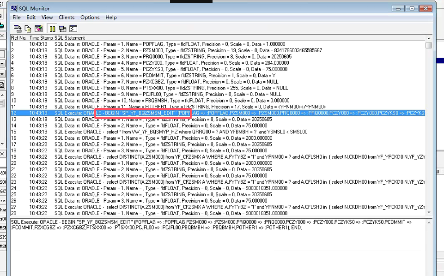Screen dimensions: 444x276
Task: Click the log list scroll down arrow
Action: coord(429,212)
